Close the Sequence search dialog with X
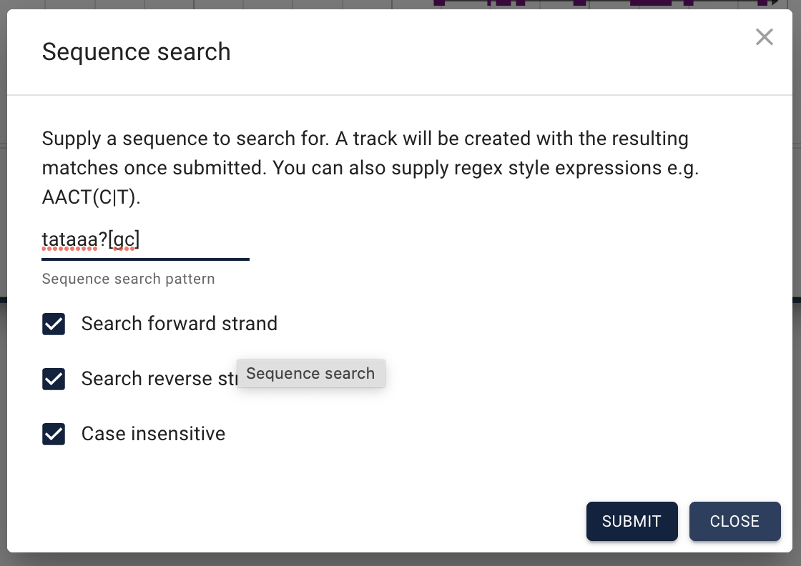The image size is (801, 566). point(764,37)
